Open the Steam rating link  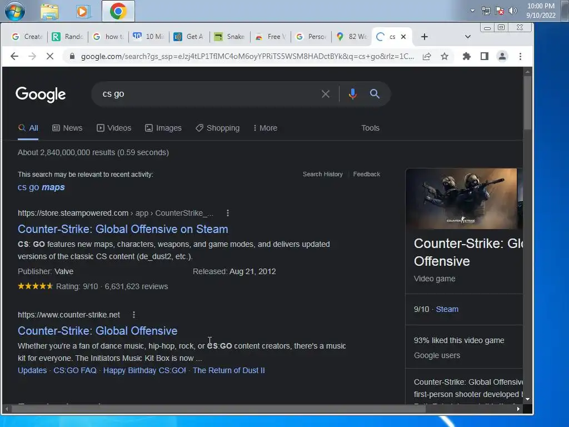point(447,309)
